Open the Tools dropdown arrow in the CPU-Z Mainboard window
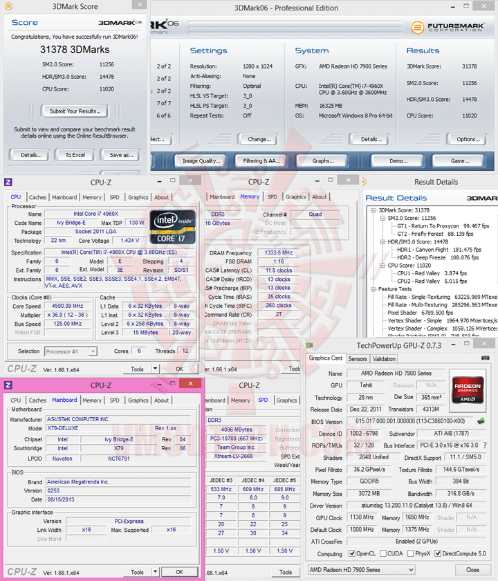This screenshot has height=581, width=498. [155, 572]
